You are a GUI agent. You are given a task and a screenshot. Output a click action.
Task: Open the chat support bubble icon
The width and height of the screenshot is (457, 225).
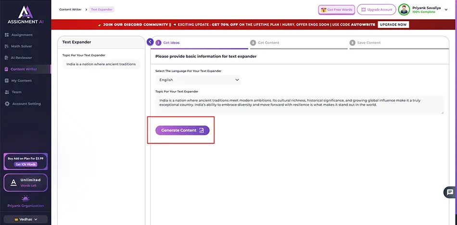(x=450, y=192)
